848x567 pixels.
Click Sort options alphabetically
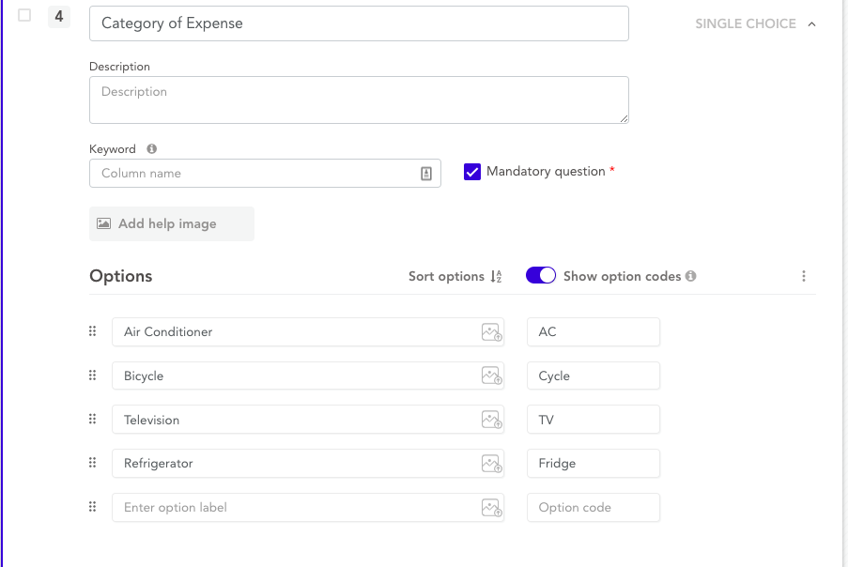(x=455, y=276)
